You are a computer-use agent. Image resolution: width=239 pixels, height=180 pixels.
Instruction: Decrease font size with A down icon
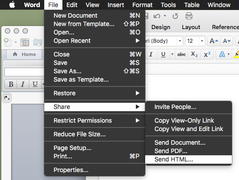(227, 41)
